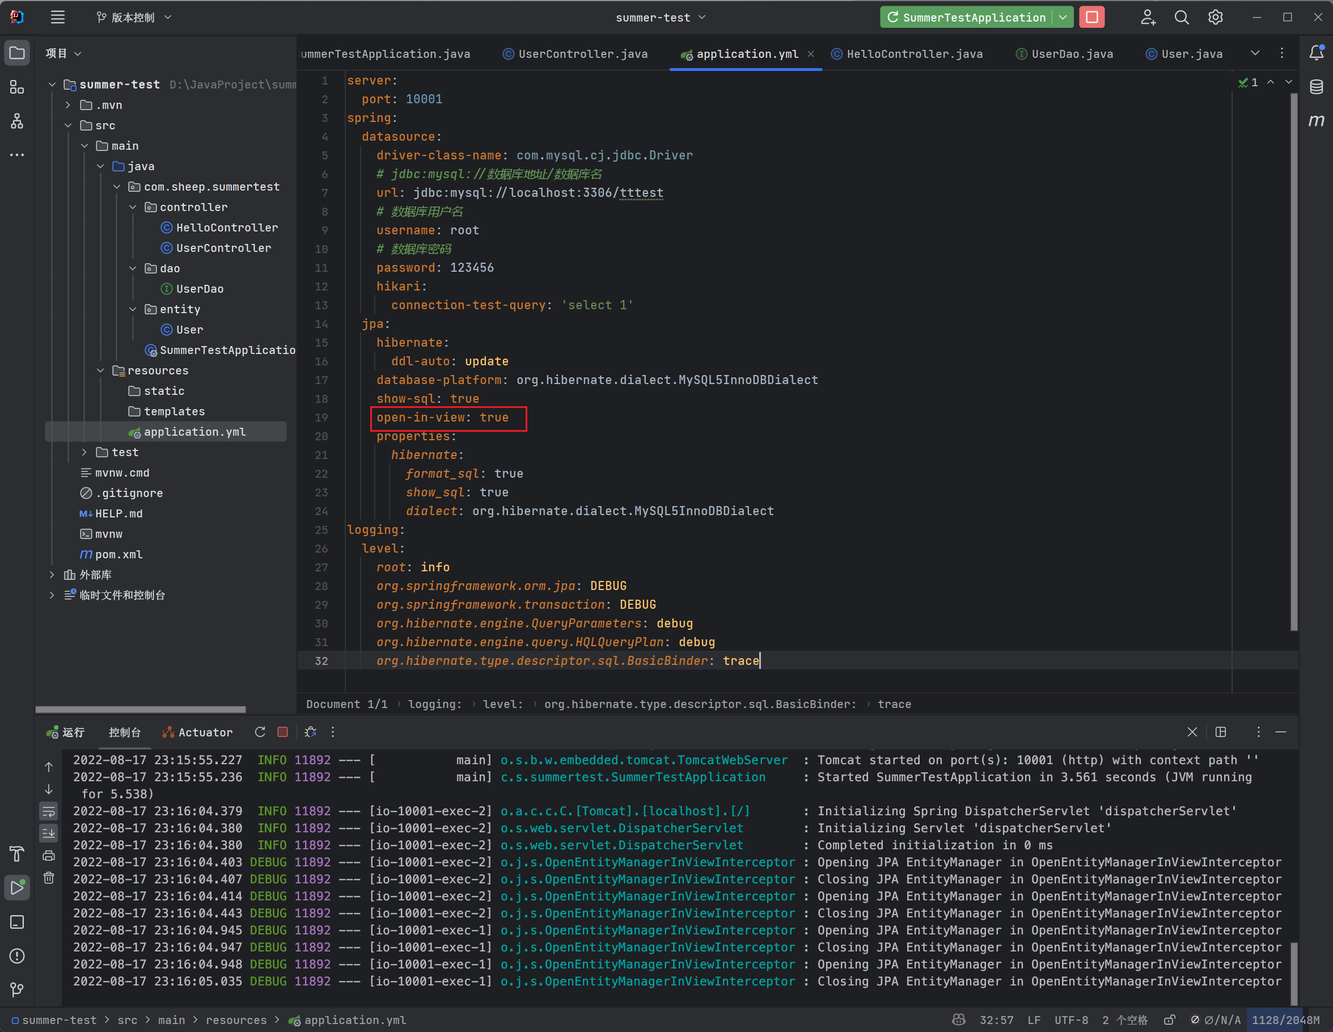Image resolution: width=1333 pixels, height=1032 pixels.
Task: Expand the .mvn folder
Action: point(67,105)
